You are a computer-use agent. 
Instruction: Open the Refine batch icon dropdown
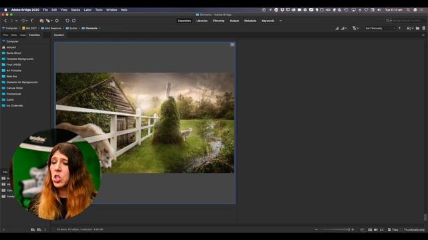[x=49, y=21]
